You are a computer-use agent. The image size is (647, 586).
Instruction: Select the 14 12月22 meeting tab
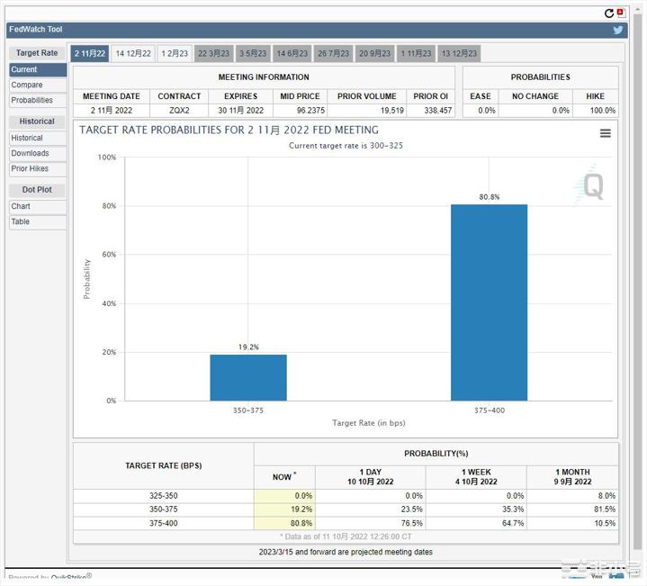click(134, 54)
